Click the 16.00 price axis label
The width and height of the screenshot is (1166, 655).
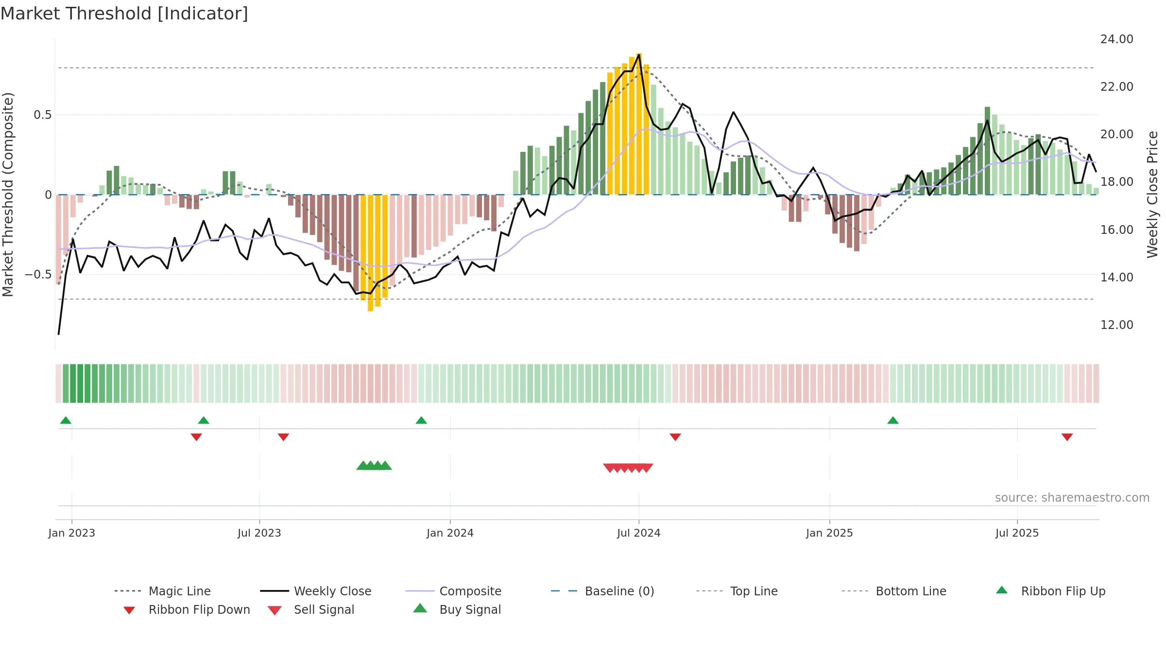(x=1117, y=230)
